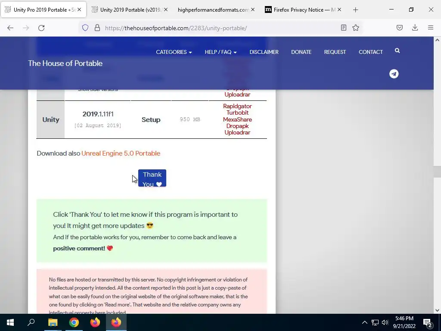The width and height of the screenshot is (441, 331).
Task: Open the REQUEST page
Action: pyautogui.click(x=335, y=52)
